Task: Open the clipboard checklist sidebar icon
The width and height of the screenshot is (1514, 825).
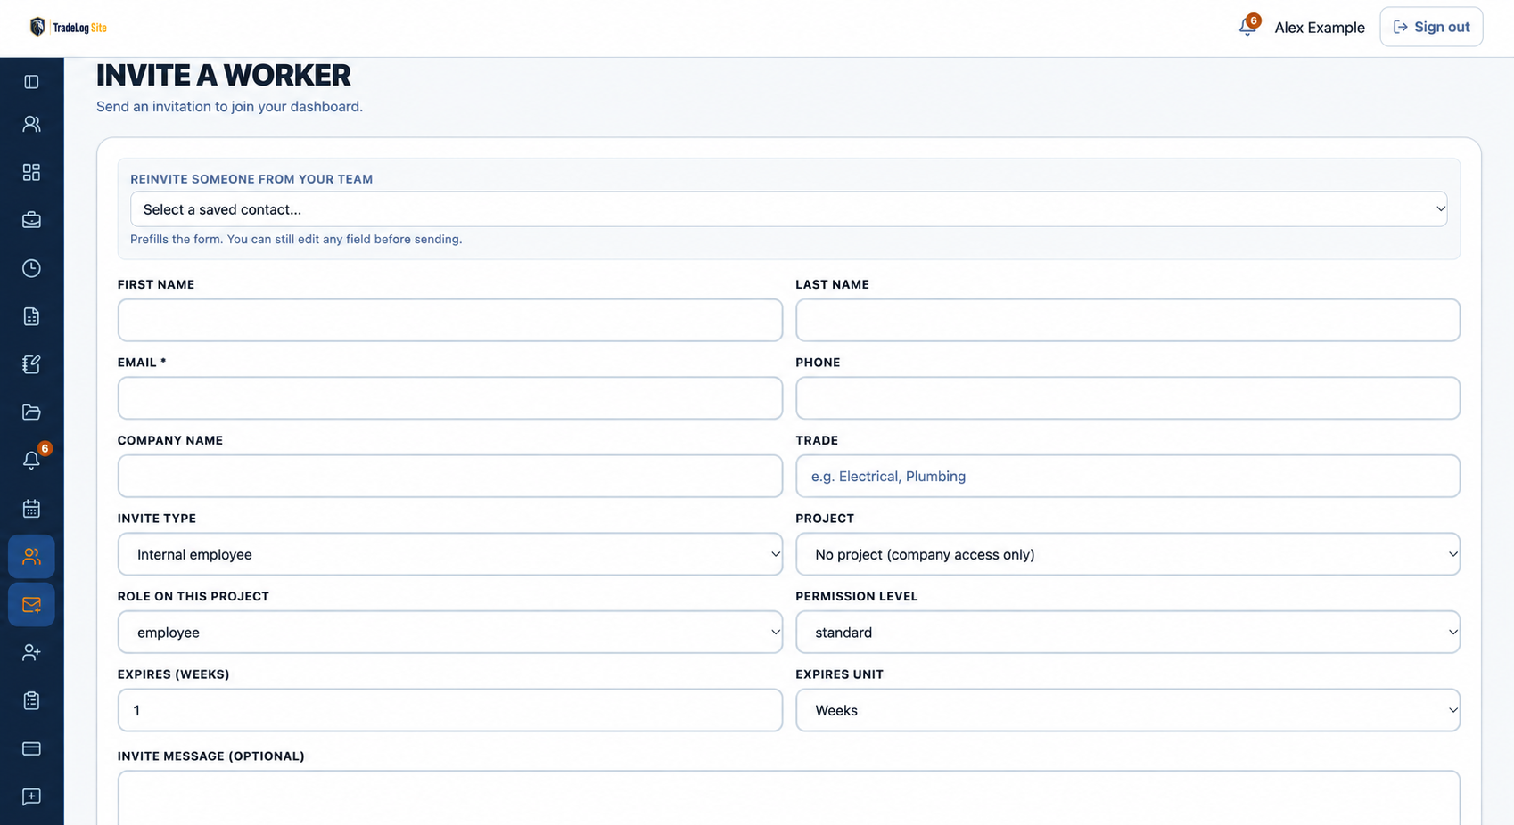Action: (x=31, y=701)
